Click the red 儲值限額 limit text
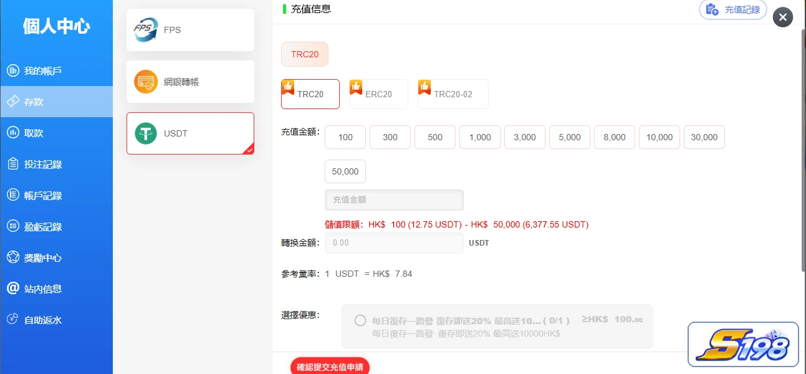This screenshot has height=374, width=806. (457, 224)
